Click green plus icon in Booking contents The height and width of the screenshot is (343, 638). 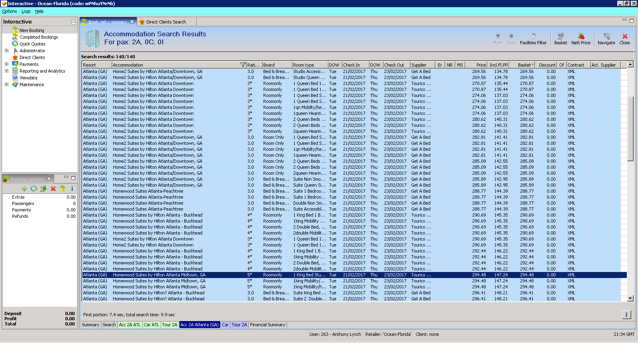coord(24,189)
